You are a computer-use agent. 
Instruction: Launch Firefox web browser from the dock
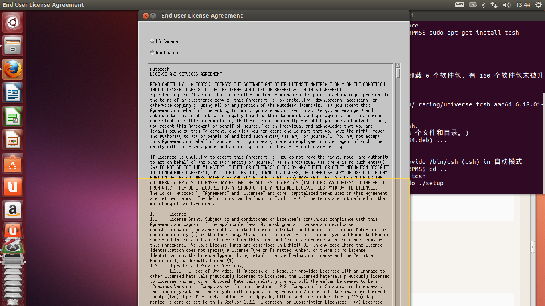(13, 69)
